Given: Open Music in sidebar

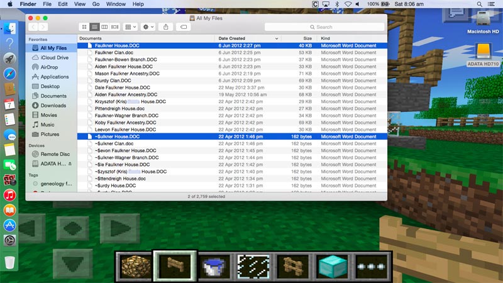Looking at the screenshot, I should tap(51, 125).
